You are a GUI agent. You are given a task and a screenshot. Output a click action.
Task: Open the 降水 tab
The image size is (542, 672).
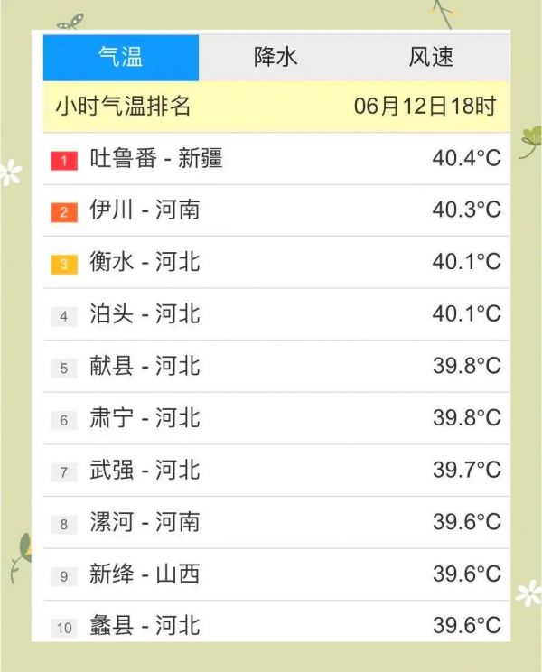click(276, 58)
